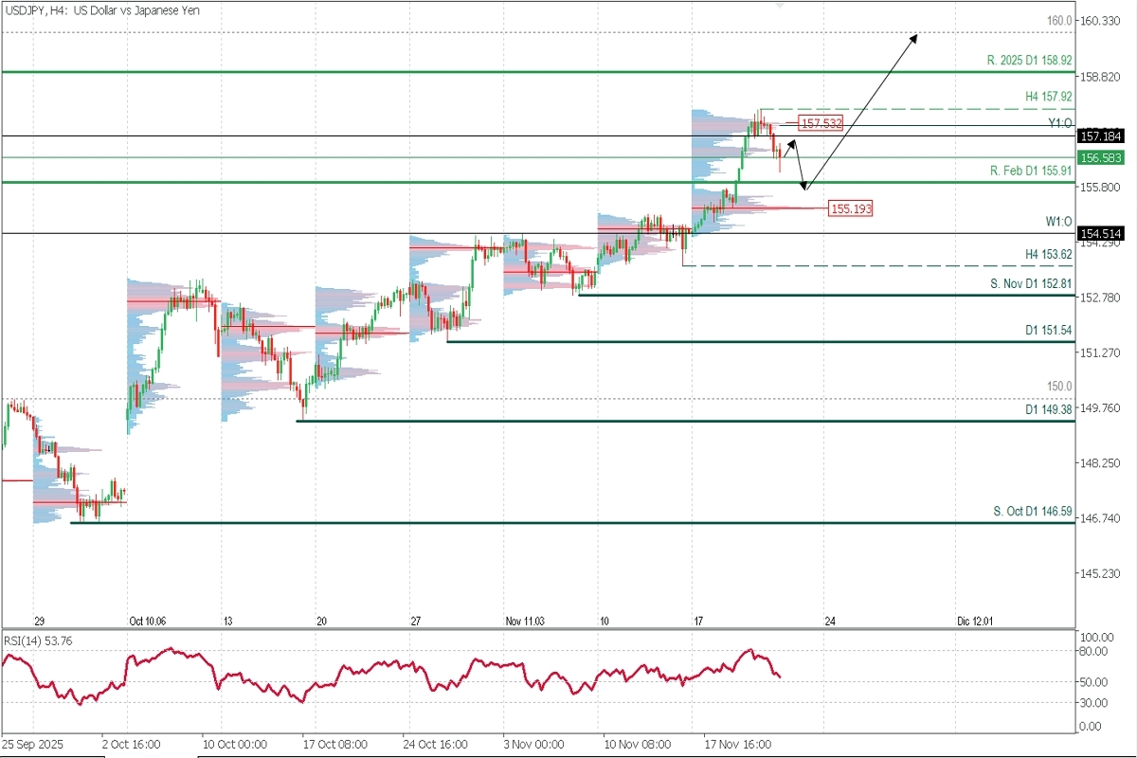Click the green 156.583 current price label
Image resolution: width=1137 pixels, height=758 pixels.
1105,157
